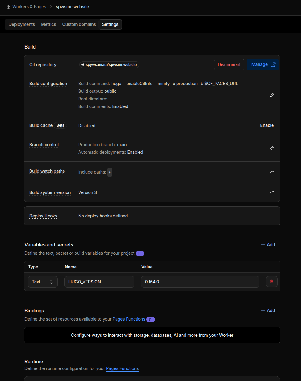This screenshot has height=381, width=301.
Task: Disconnect the Git repository
Action: tap(229, 65)
